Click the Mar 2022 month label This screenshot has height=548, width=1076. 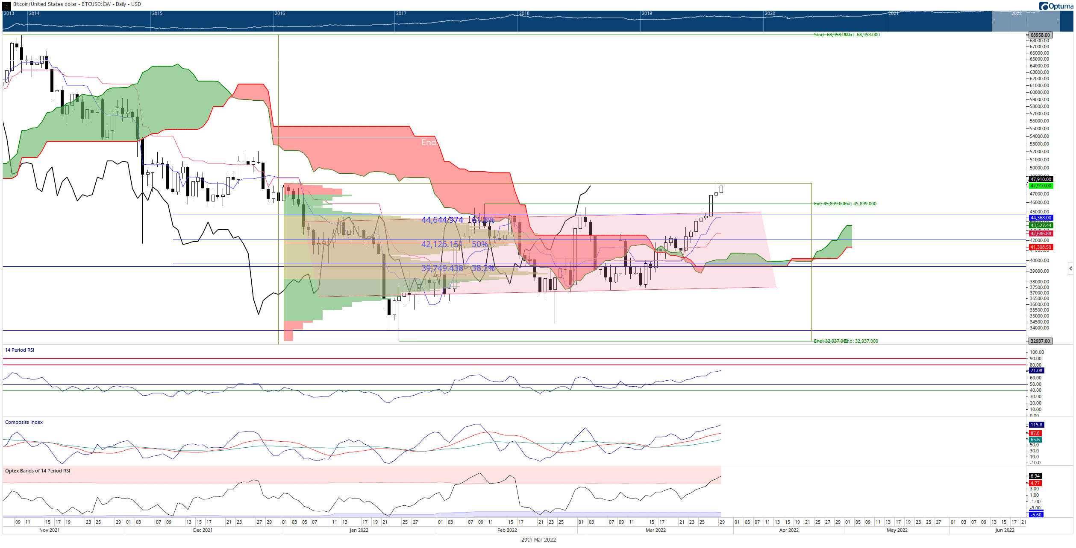coord(656,530)
